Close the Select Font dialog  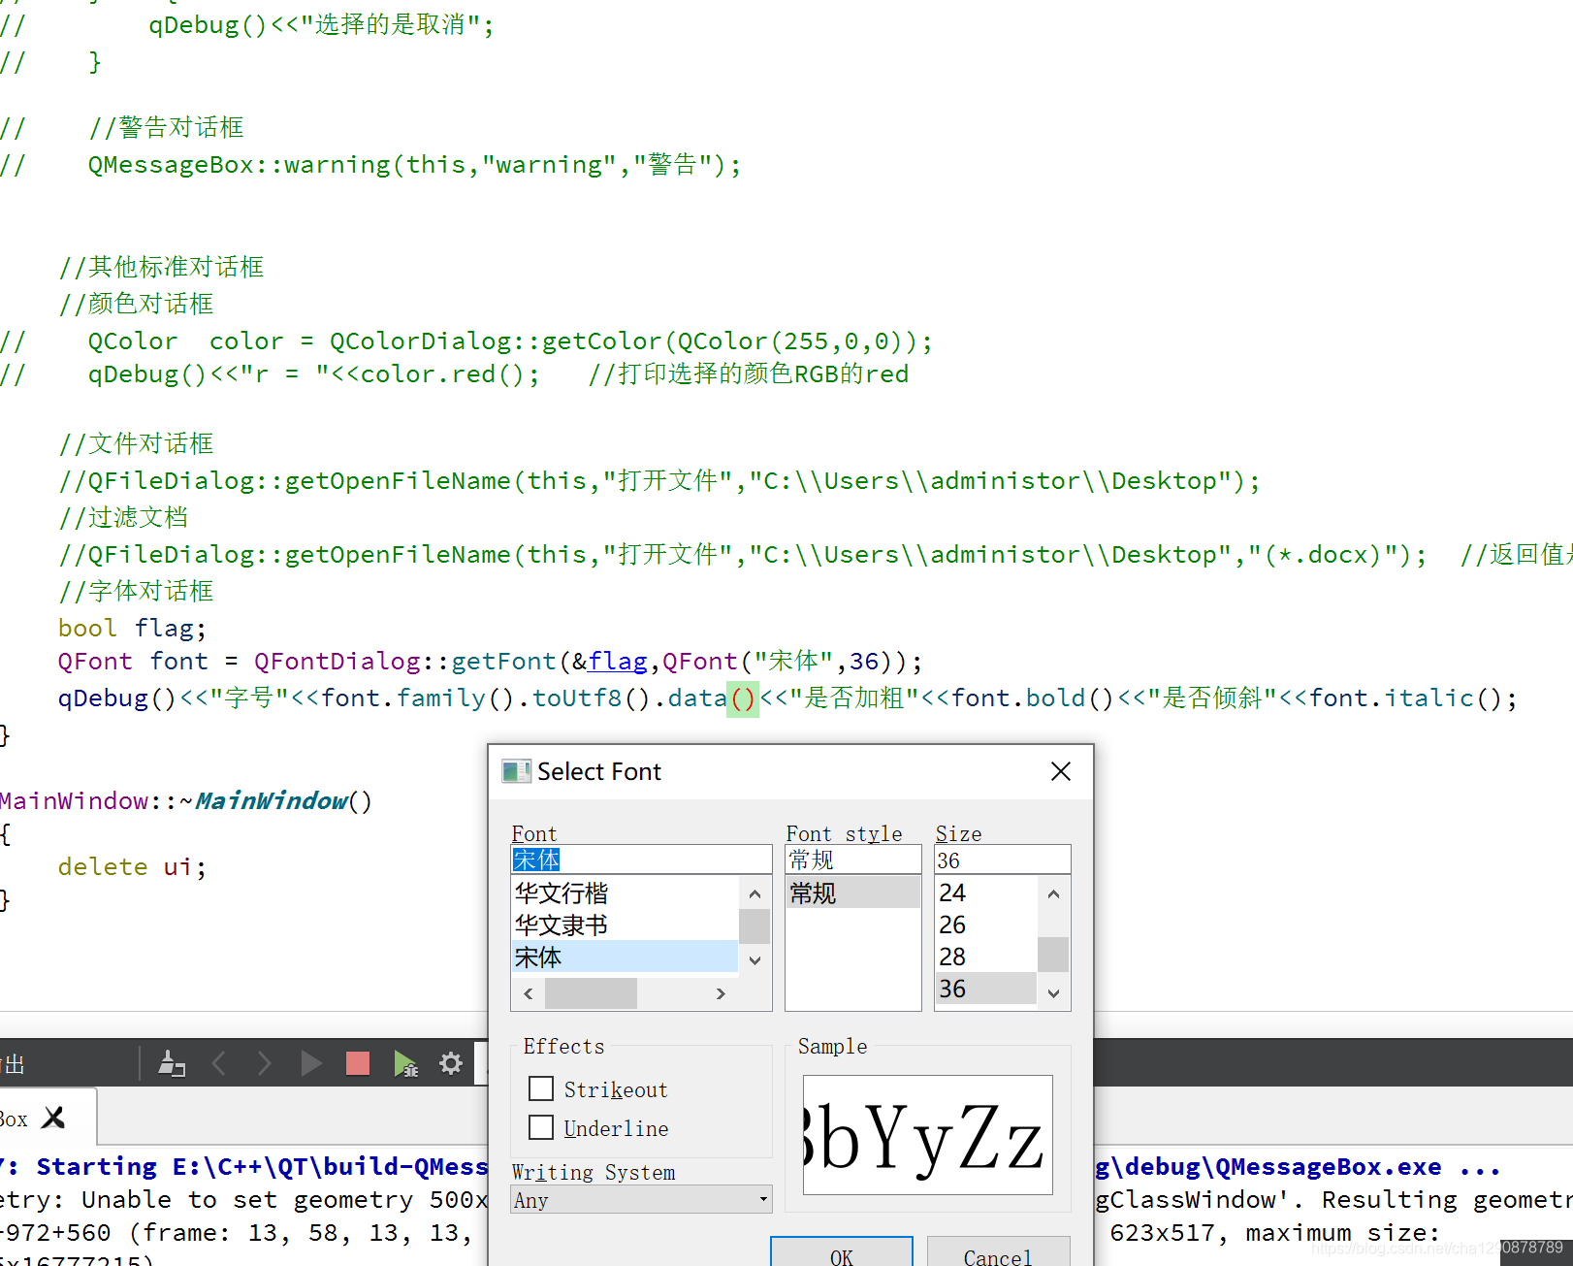coord(1061,771)
